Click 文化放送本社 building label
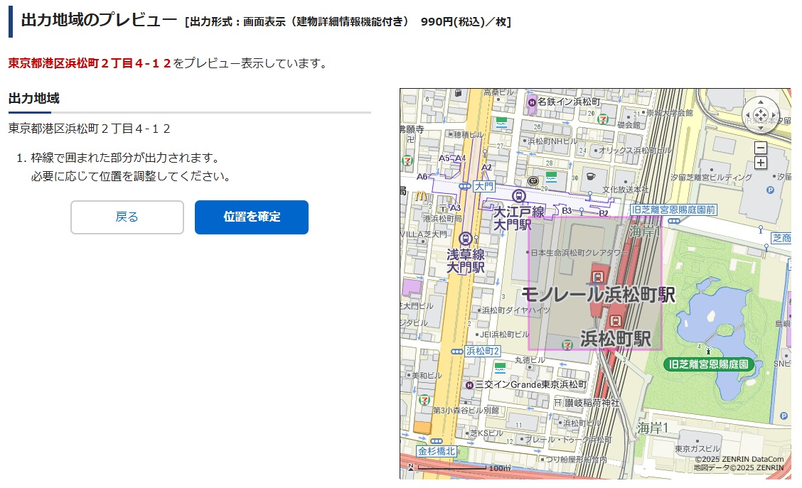The width and height of the screenshot is (802, 488). (x=625, y=190)
